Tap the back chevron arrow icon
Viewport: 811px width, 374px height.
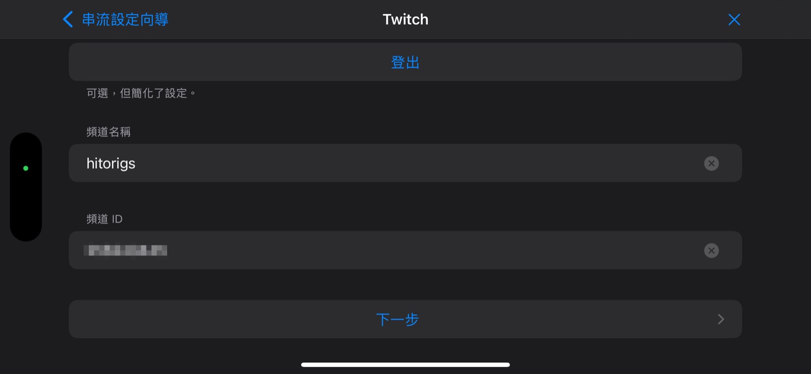pyautogui.click(x=67, y=19)
